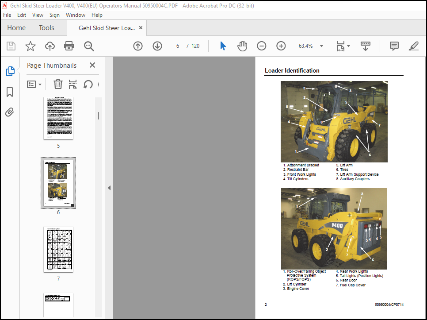Screen dimensions: 427x320
Task: Open the File menu
Action: coord(7,15)
